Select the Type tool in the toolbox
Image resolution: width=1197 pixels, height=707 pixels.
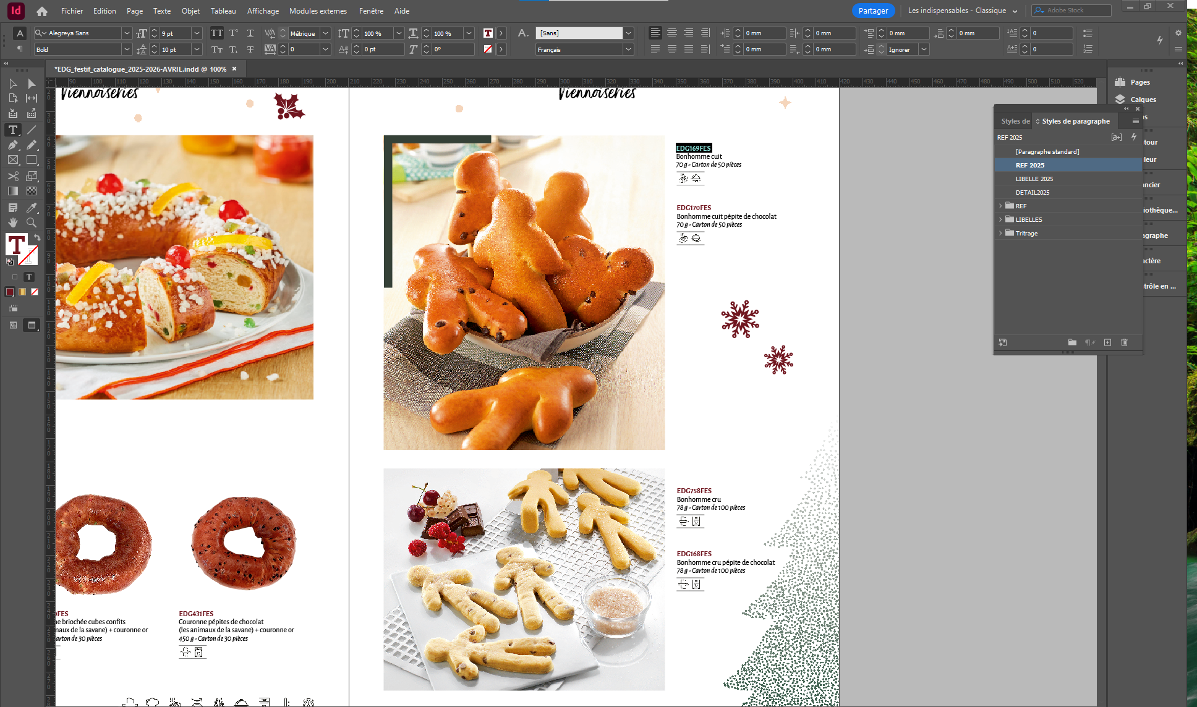(x=13, y=130)
